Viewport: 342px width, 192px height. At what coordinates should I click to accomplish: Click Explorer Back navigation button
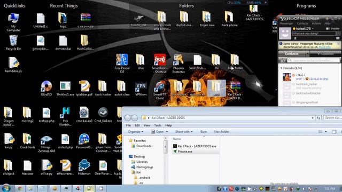click(128, 118)
